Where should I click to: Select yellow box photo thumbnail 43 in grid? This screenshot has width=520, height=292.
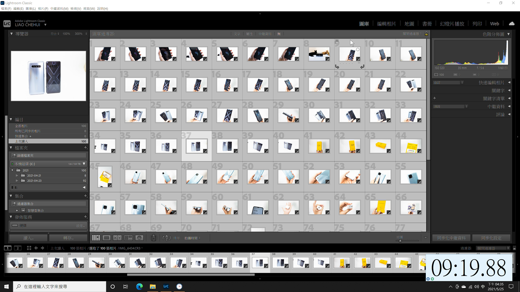pyautogui.click(x=380, y=146)
